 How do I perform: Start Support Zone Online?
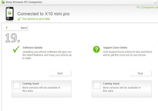click(140, 73)
